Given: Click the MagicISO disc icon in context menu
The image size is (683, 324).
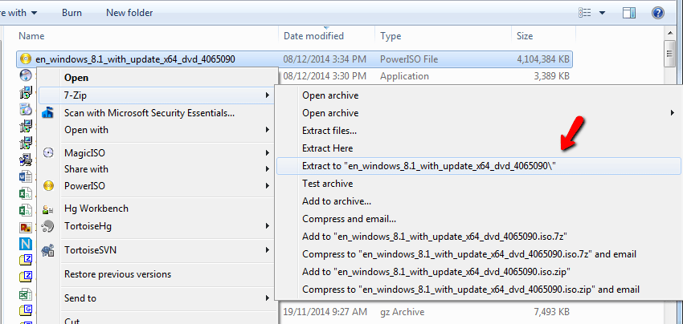Looking at the screenshot, I should coord(48,152).
